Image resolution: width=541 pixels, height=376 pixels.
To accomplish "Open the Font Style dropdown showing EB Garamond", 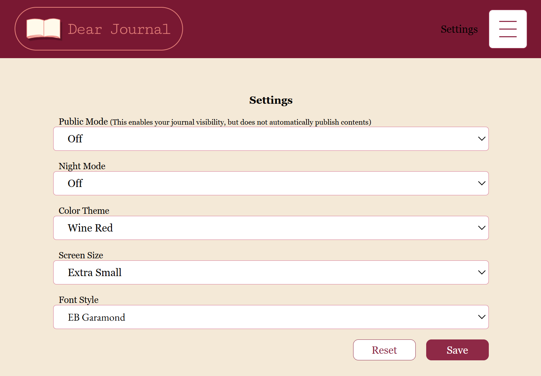I will tap(271, 317).
